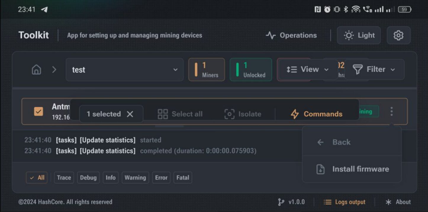Screen dimensions: 428x212
Task: Clear selection with the X icon
Action: click(x=130, y=114)
